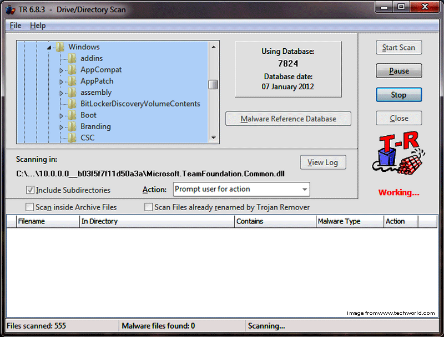444x337 pixels.
Task: Expand the assembly folder node
Action: click(61, 93)
